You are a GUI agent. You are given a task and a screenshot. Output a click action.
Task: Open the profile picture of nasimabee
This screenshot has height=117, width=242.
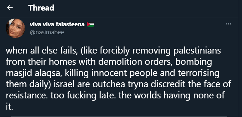click(15, 28)
